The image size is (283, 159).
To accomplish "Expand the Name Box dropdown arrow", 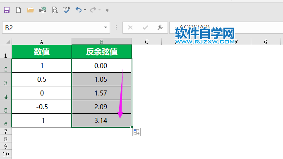I will 106,27.
